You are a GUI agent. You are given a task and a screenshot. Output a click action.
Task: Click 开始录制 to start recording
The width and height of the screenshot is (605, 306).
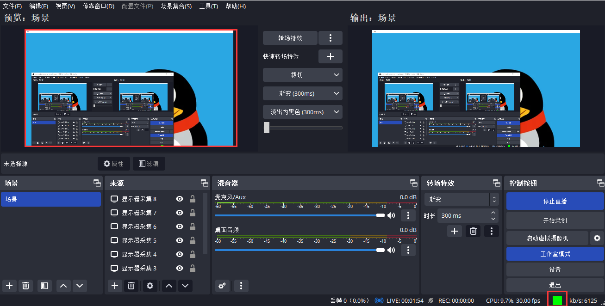[555, 220]
